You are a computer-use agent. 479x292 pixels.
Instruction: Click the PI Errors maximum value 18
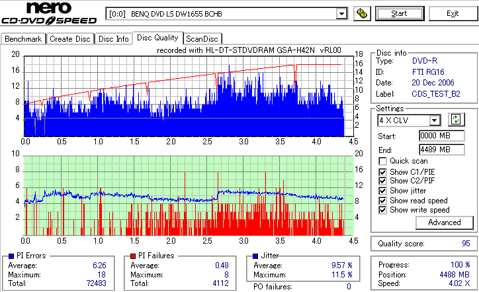[x=101, y=275]
